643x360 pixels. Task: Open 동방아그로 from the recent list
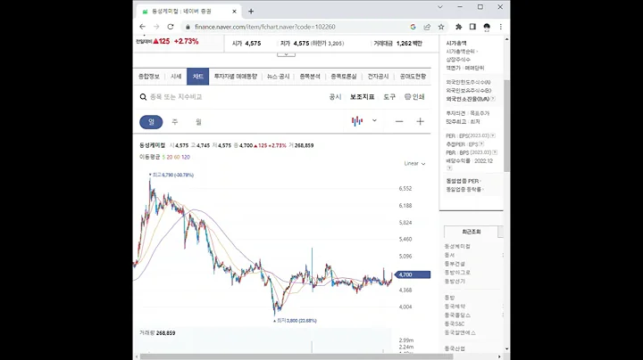tap(457, 273)
